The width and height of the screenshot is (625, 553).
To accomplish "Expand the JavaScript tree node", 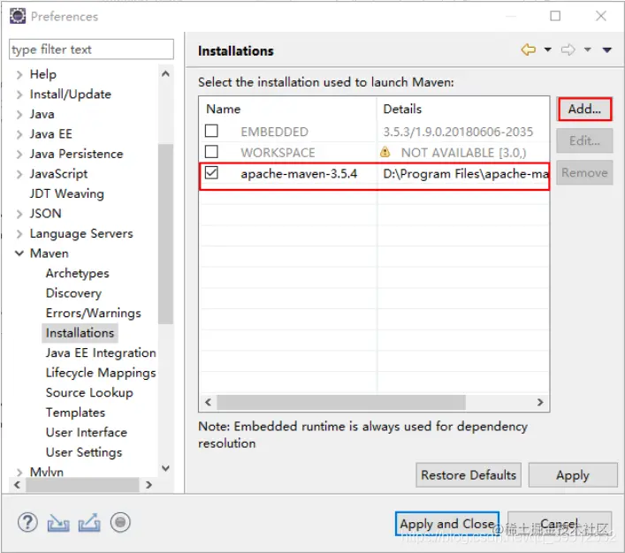I will click(x=19, y=174).
